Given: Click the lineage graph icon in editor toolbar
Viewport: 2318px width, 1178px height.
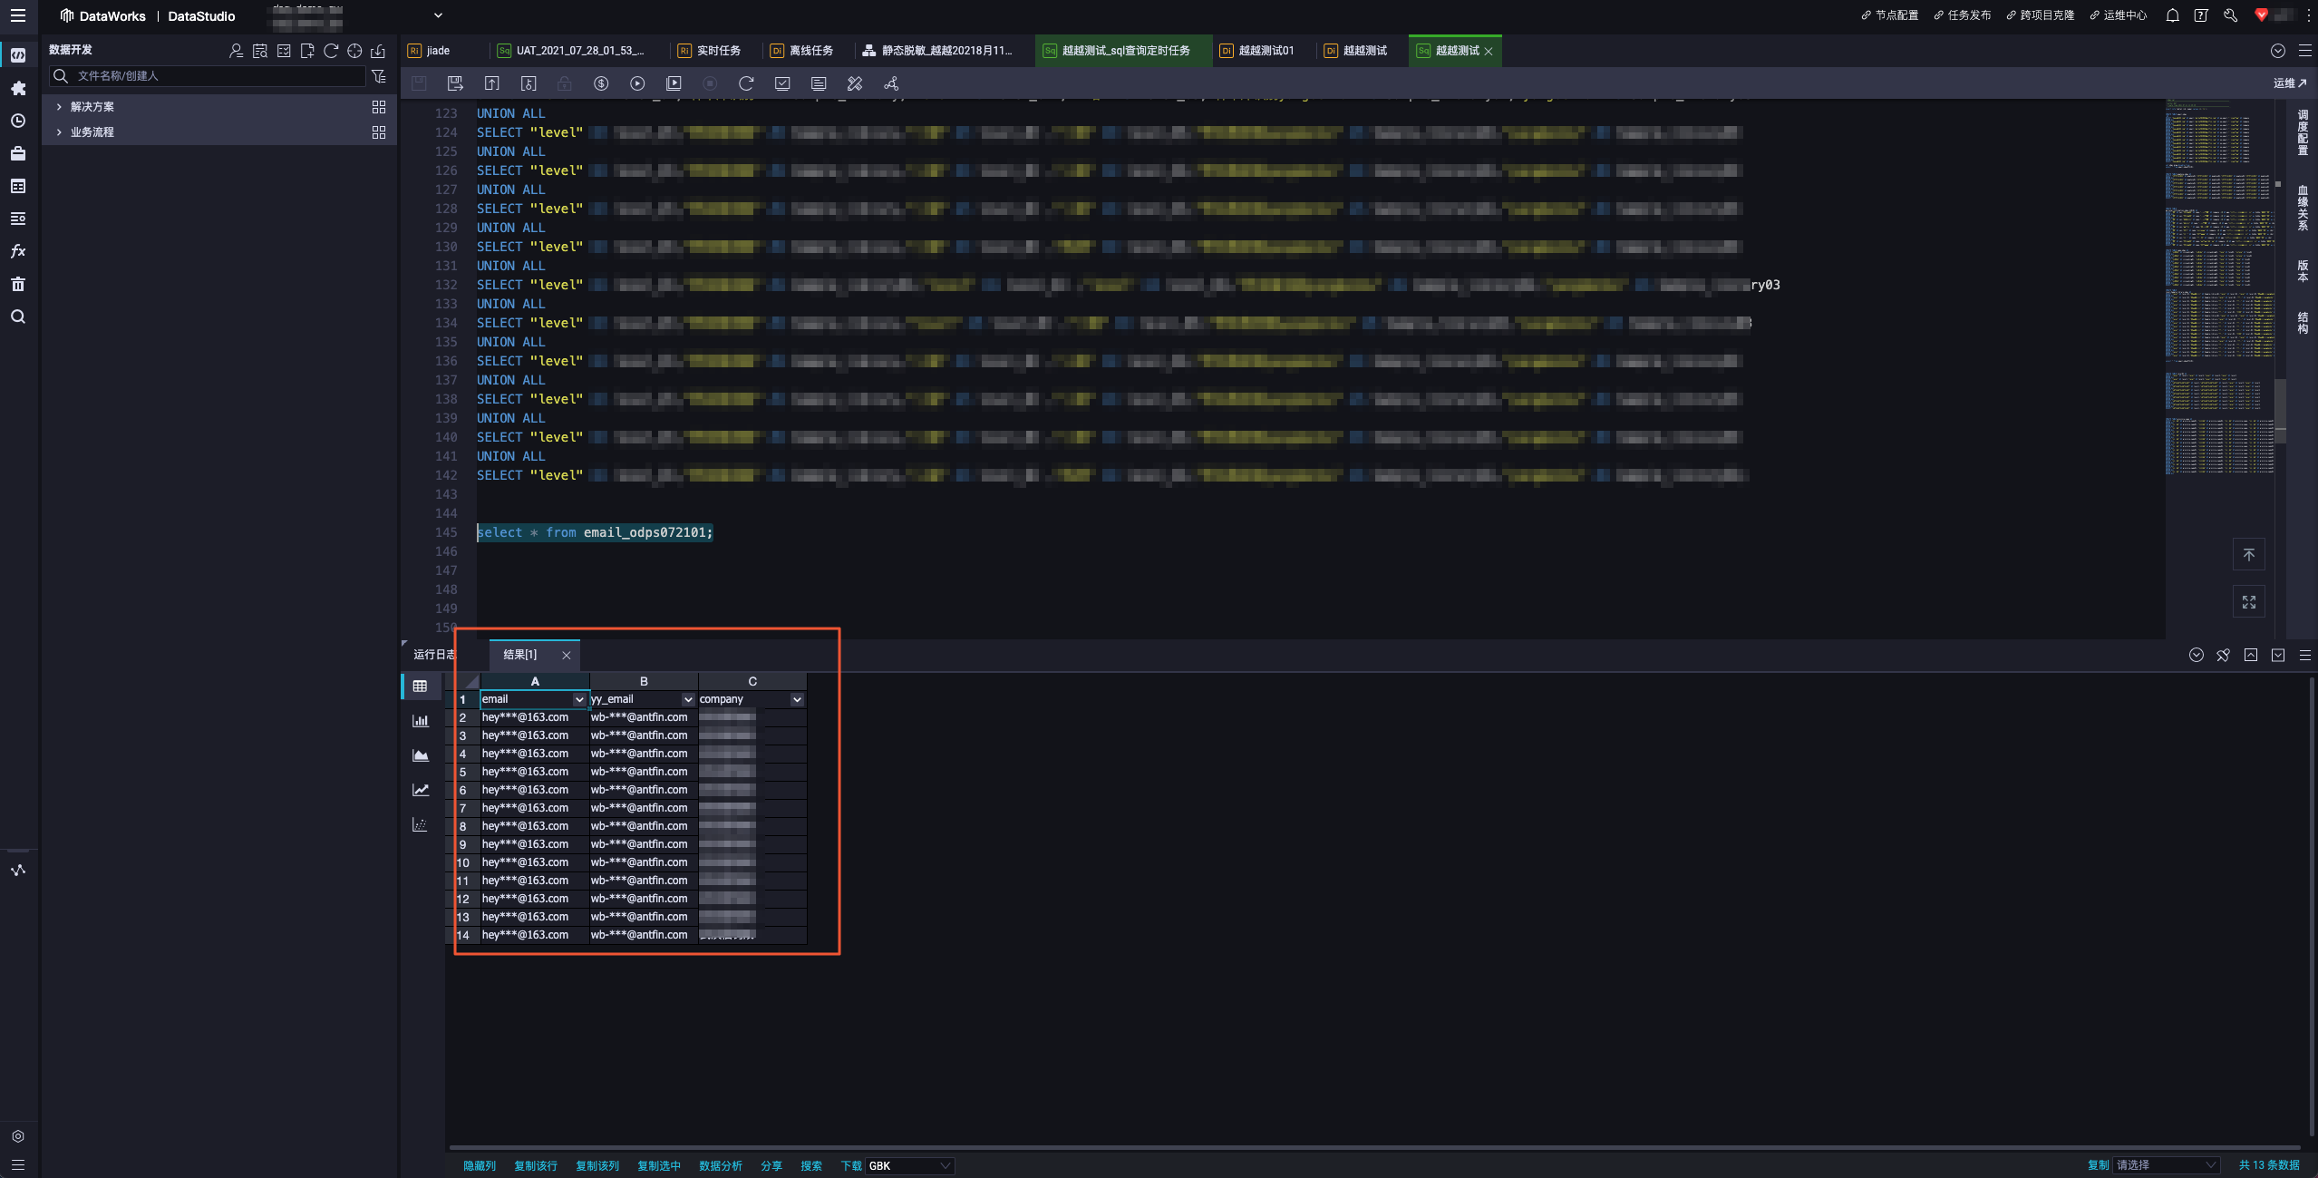Looking at the screenshot, I should tap(891, 83).
